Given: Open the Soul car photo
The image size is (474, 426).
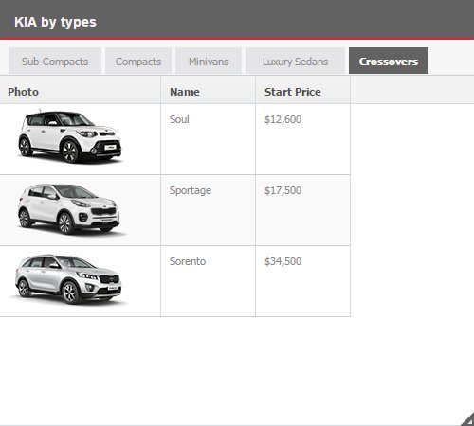Looking at the screenshot, I should (69, 136).
